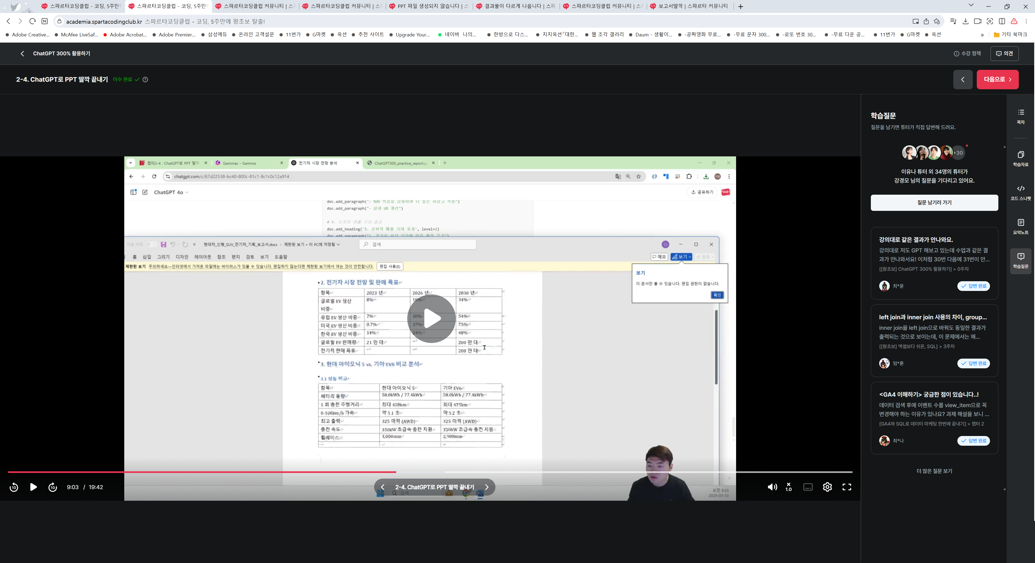Open the 추천 사이트 bookmark
Viewport: 1035px width, 563px height.
368,35
